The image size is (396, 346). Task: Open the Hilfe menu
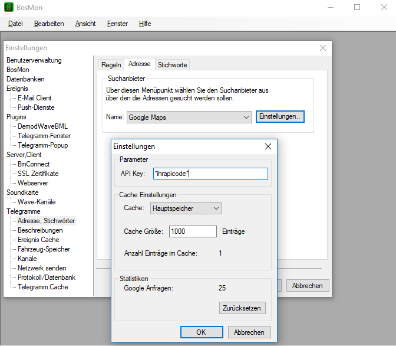(145, 24)
